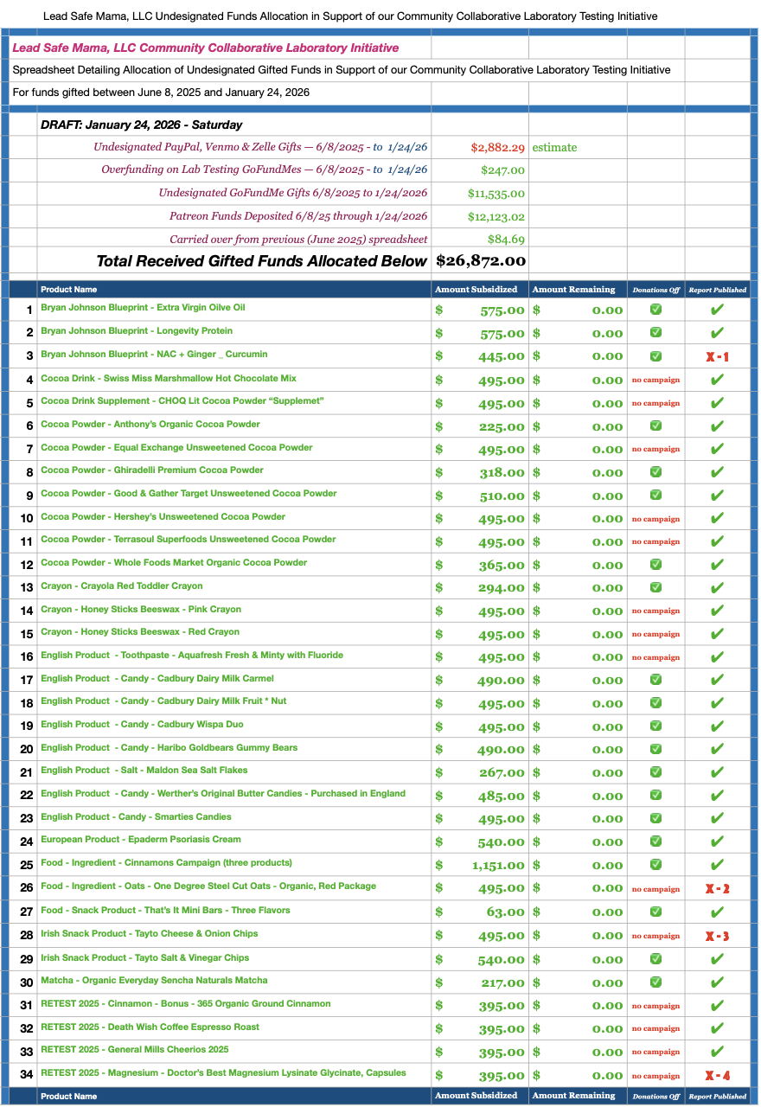
Task: Select the Cinnamons Campaign product name
Action: point(166,863)
